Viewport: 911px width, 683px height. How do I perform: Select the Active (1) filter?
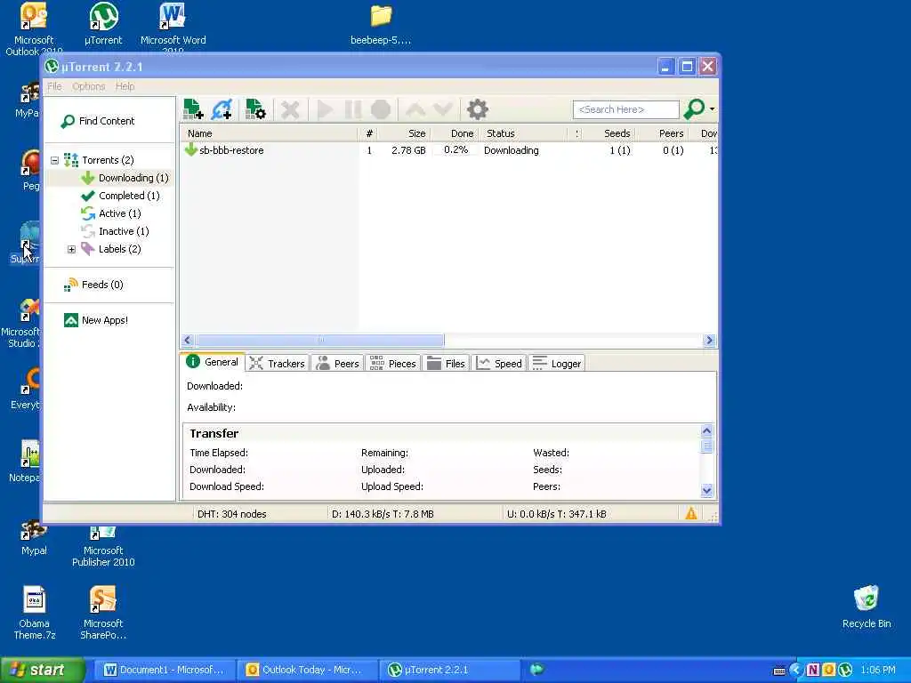click(x=111, y=213)
